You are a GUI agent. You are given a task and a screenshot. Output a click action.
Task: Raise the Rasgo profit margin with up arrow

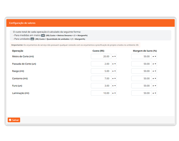(153, 71)
